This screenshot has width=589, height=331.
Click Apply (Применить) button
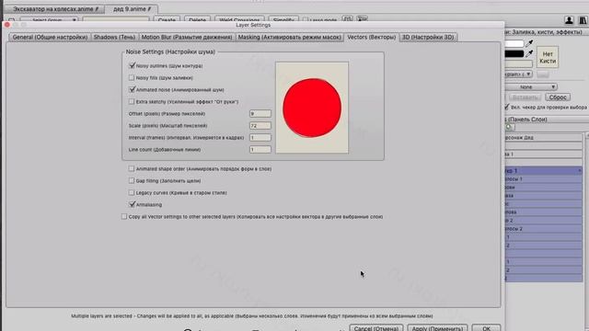coord(437,328)
